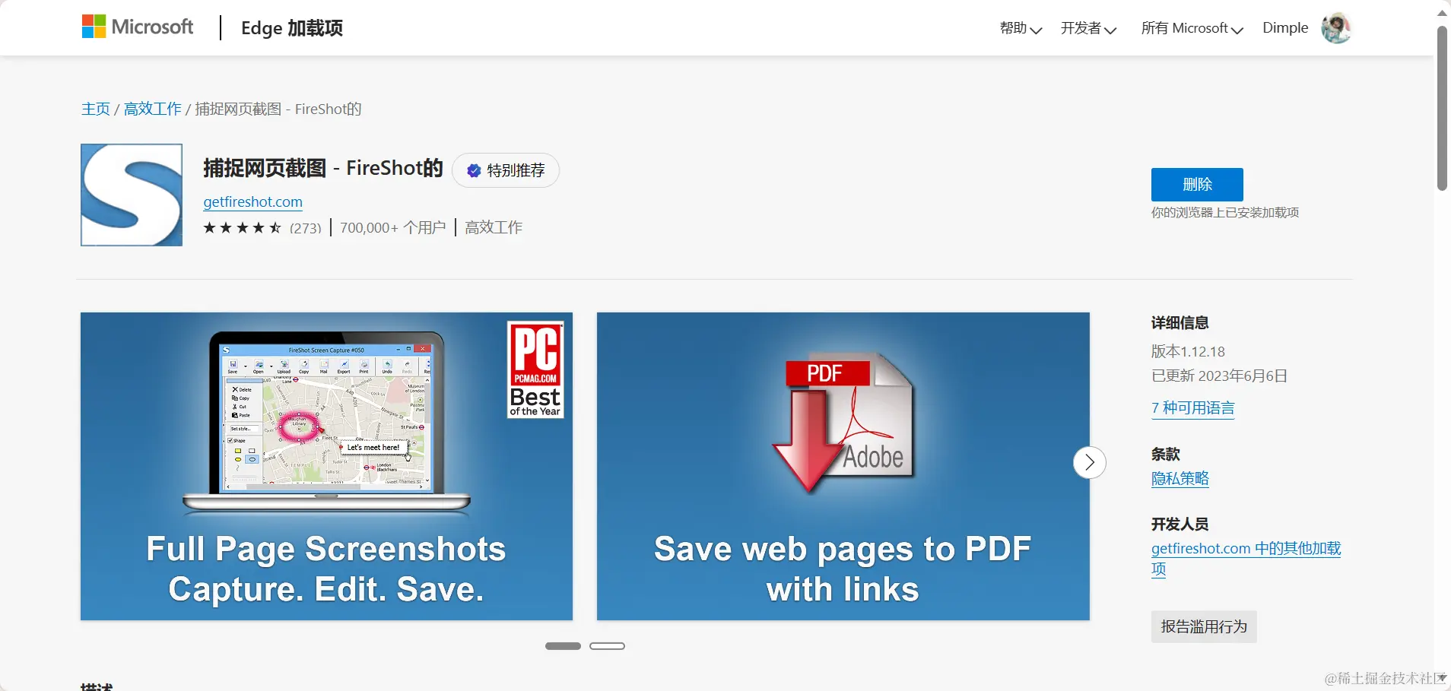This screenshot has height=691, width=1451.
Task: Click the 捕捉网页截图 - FireShot的 title
Action: [x=323, y=168]
